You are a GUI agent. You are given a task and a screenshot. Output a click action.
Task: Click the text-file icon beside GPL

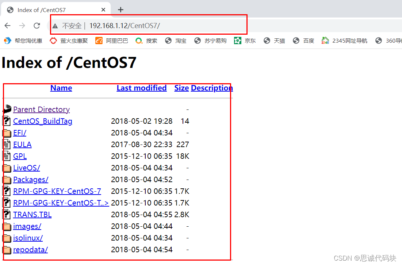pyautogui.click(x=7, y=156)
